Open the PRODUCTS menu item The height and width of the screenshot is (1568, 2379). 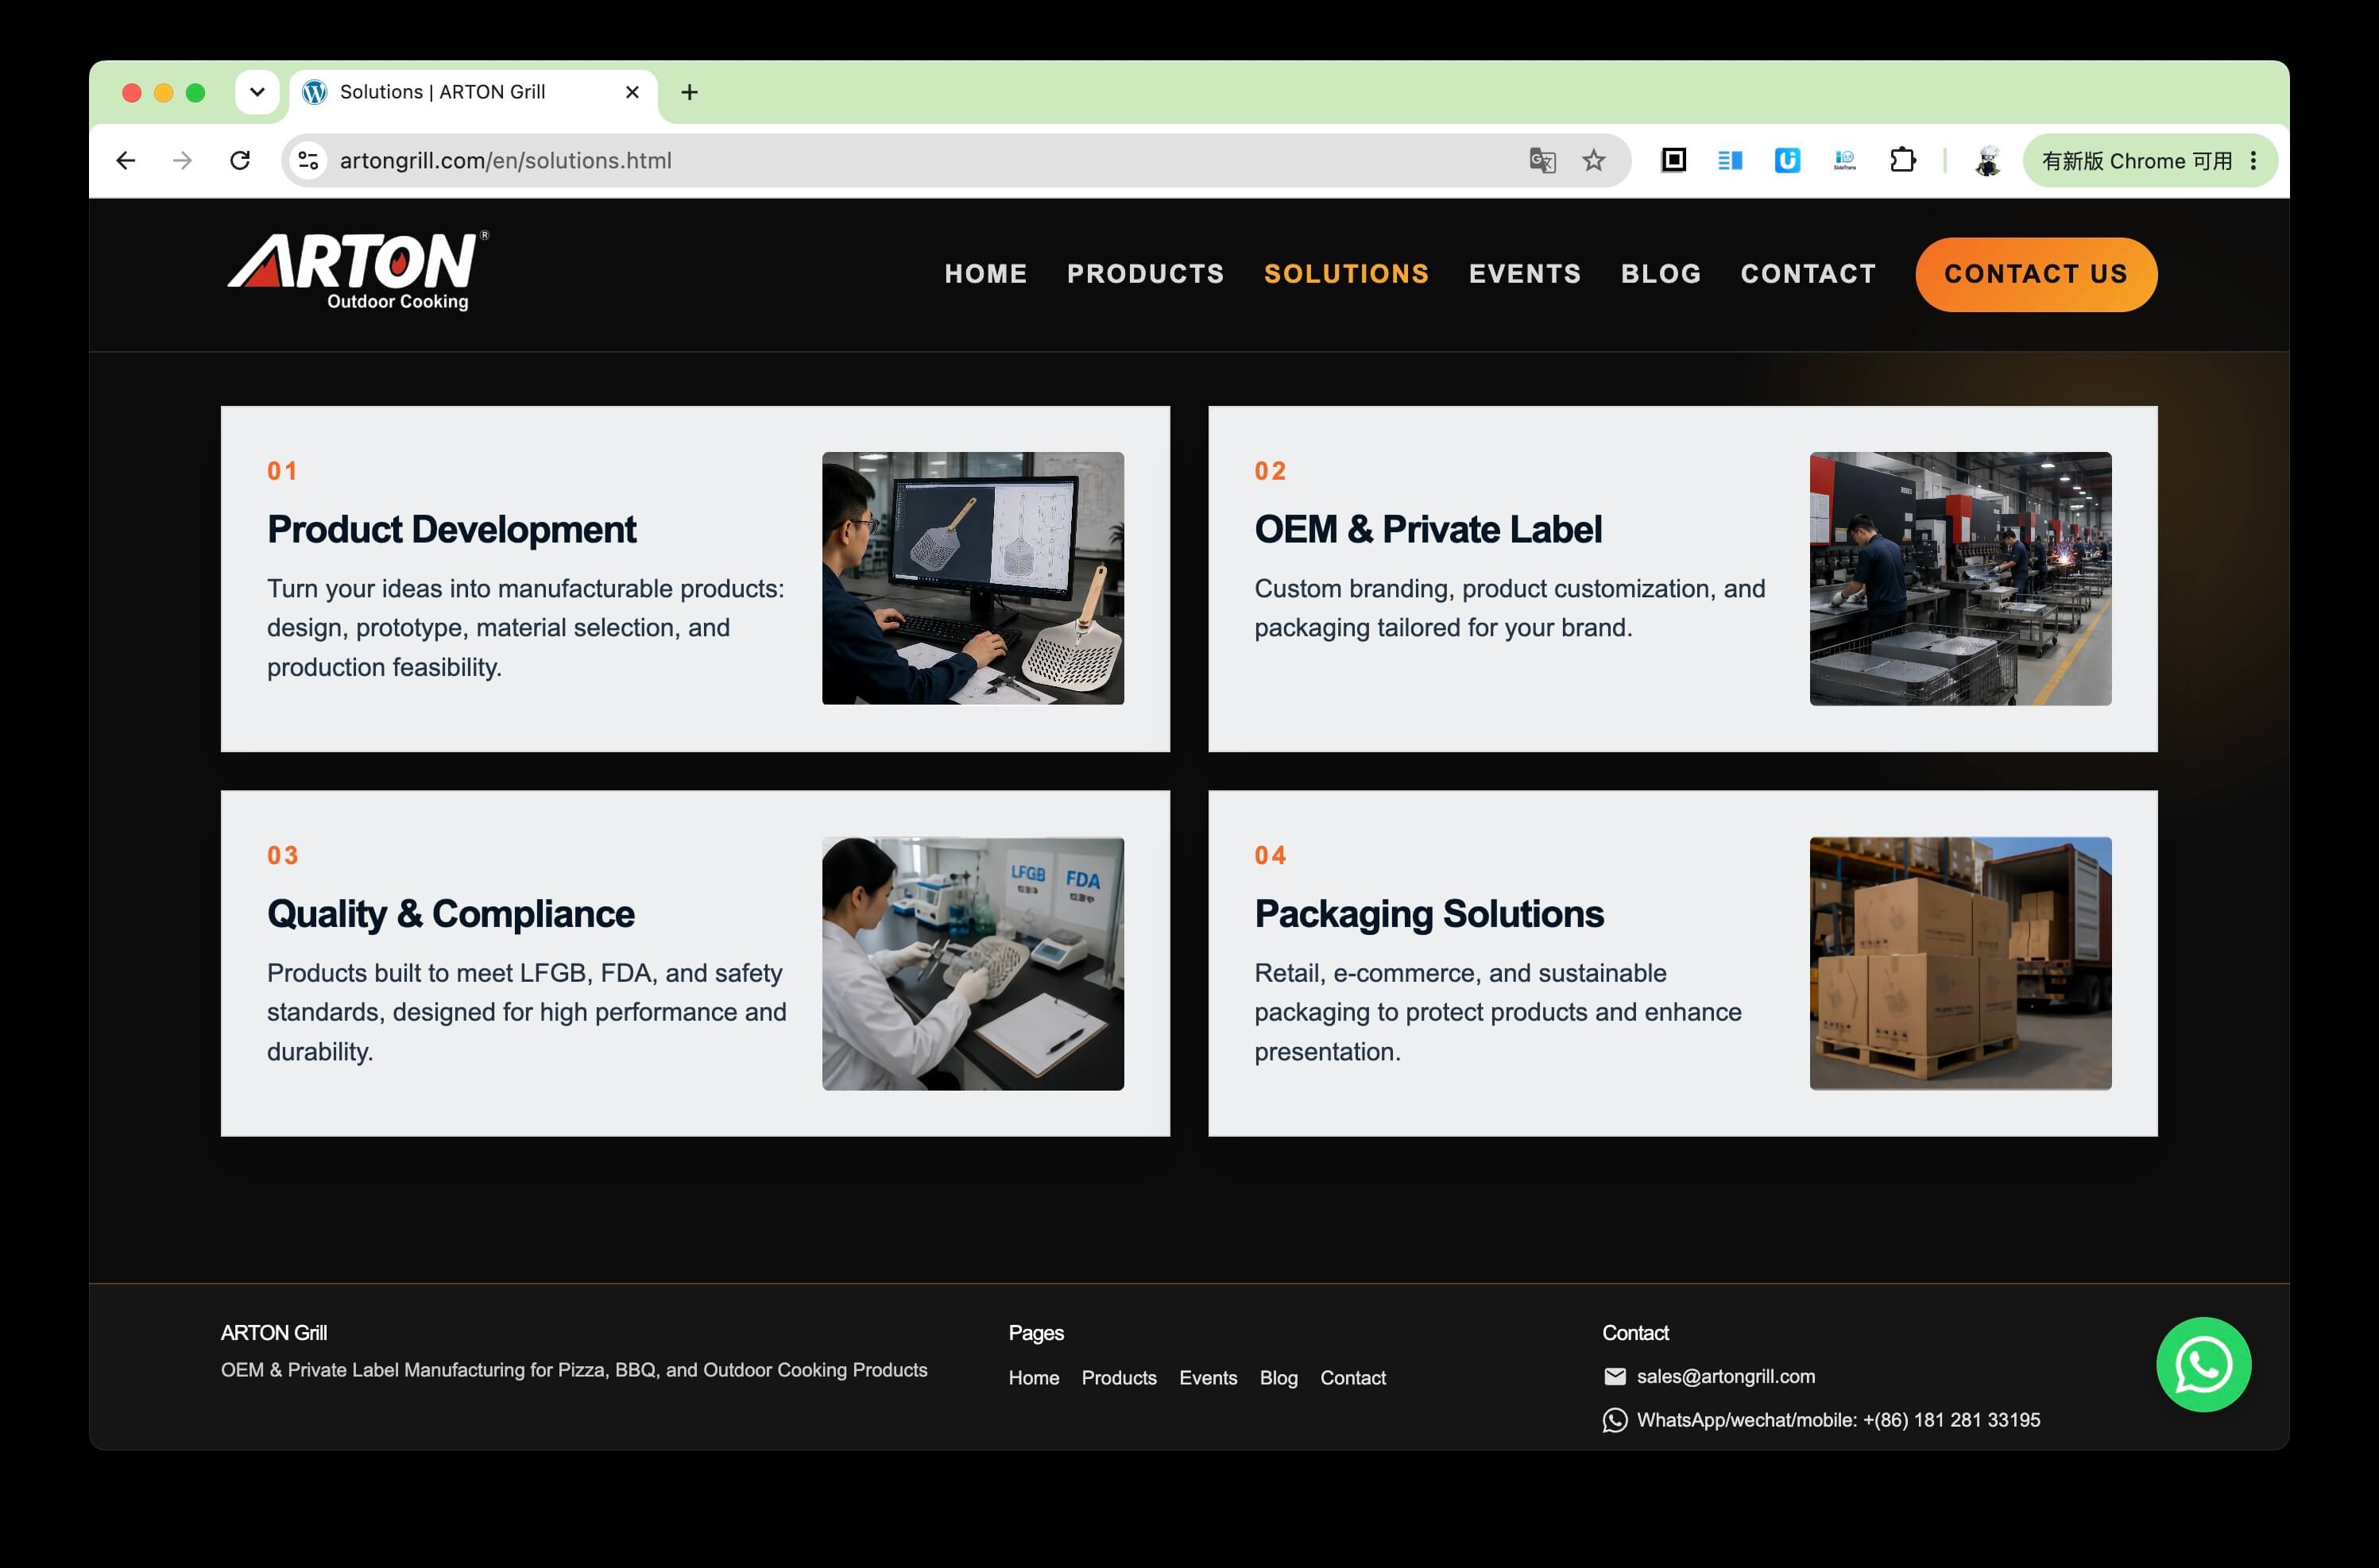(1146, 274)
